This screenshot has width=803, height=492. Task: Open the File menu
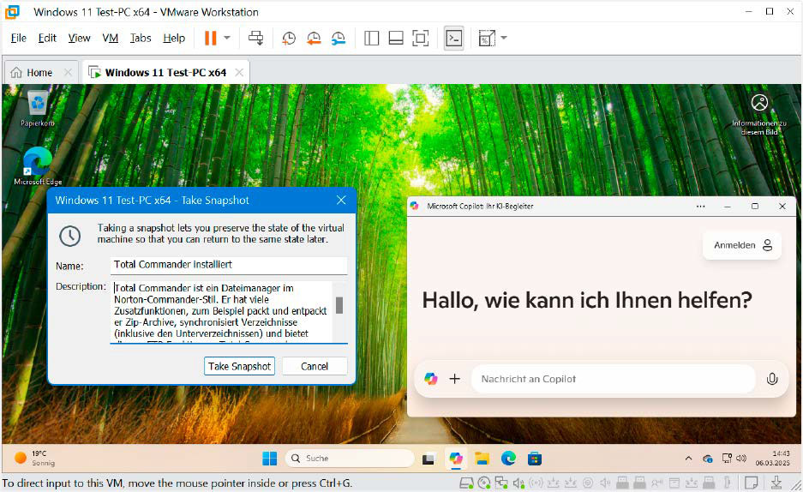click(x=19, y=38)
